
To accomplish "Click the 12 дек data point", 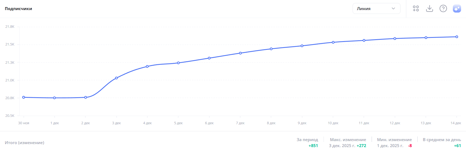I will tap(395, 39).
